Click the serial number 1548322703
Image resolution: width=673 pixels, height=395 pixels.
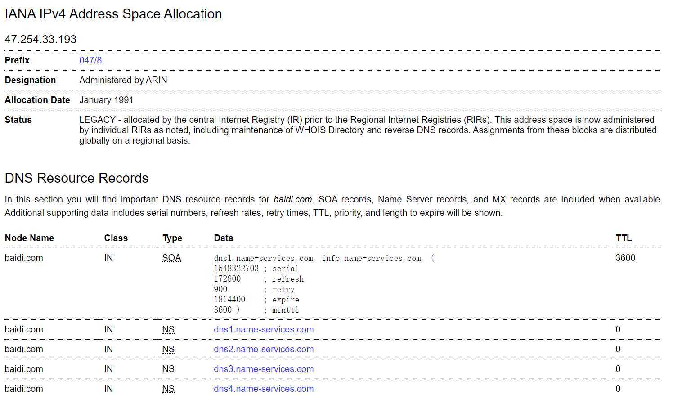click(x=236, y=269)
